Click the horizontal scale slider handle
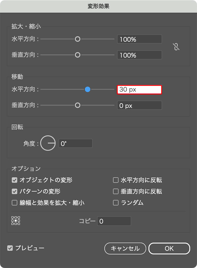197x268 pixels. tap(78, 39)
